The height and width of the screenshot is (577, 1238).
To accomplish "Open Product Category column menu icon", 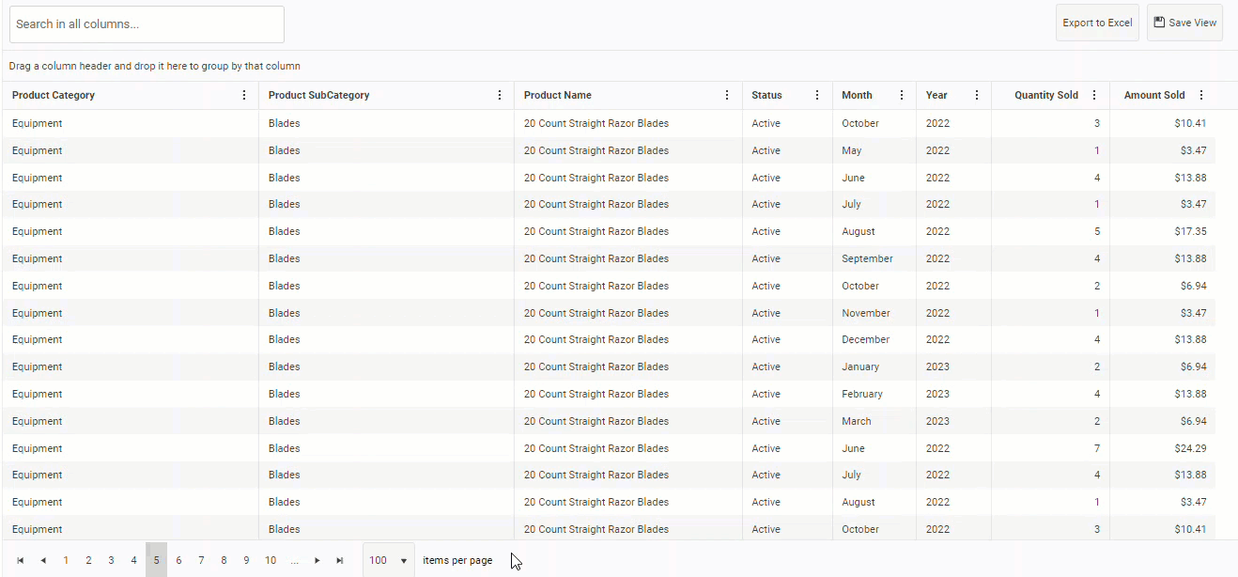I will (x=244, y=95).
